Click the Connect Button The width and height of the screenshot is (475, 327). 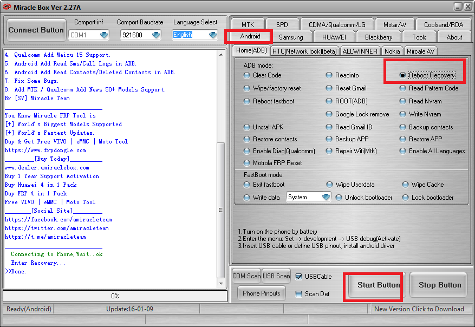click(x=36, y=30)
